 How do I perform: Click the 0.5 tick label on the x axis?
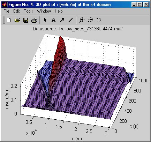(x=29, y=122)
